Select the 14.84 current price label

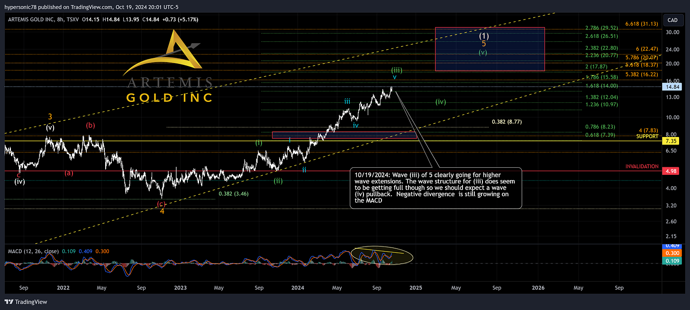coord(673,87)
